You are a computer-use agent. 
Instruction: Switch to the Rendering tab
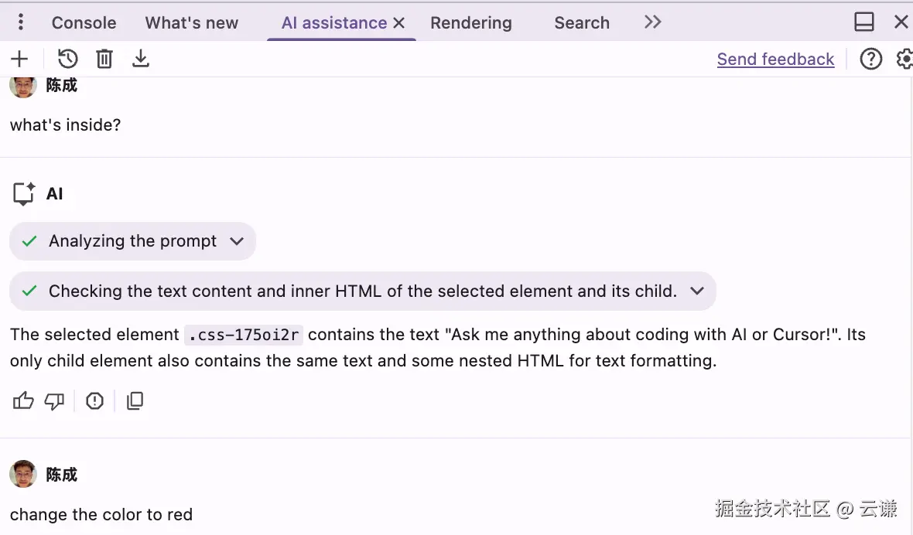[470, 23]
